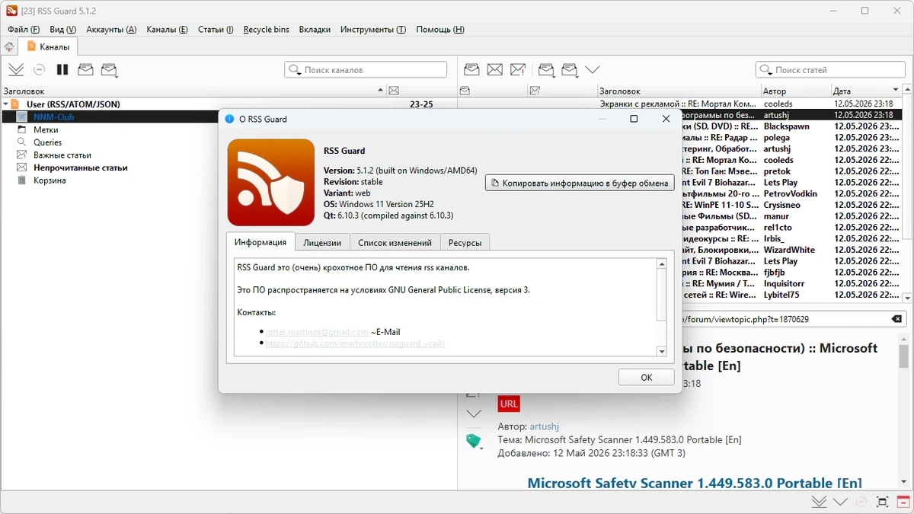
Task: Click the status bar single down chevron icon
Action: pos(840,502)
